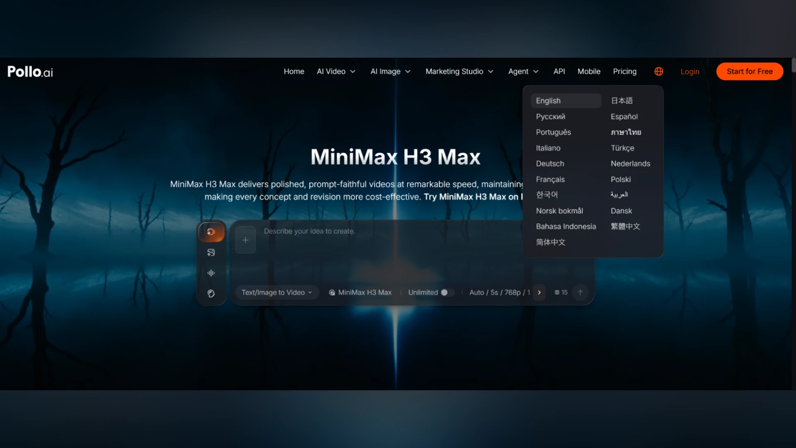The image size is (796, 448).
Task: Select Español language
Action: tap(624, 117)
